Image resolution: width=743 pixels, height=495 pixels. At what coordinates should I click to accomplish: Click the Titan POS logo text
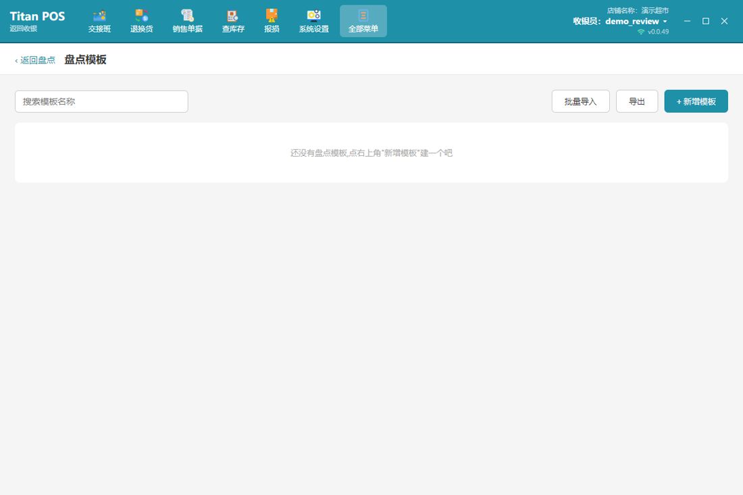pyautogui.click(x=37, y=16)
